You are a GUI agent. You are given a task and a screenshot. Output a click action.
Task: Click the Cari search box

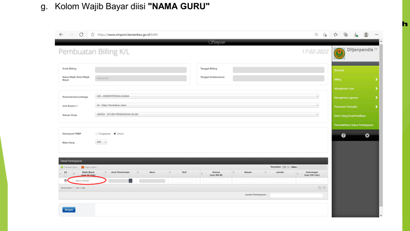click(x=312, y=167)
